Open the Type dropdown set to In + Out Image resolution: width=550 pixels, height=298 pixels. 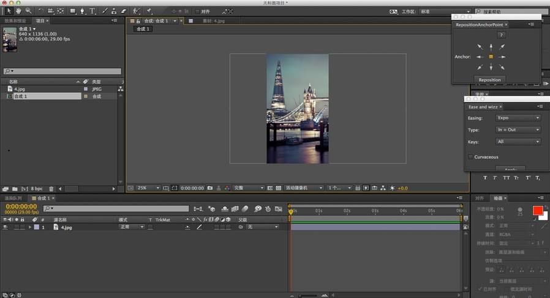click(518, 129)
